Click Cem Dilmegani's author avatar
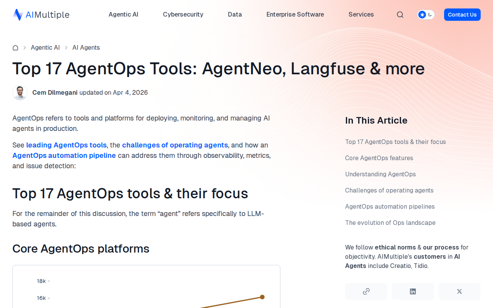 20,93
